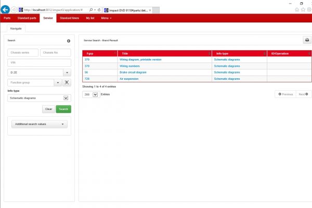Click the browser forward arrow
The image size is (312, 208).
pos(14,10)
